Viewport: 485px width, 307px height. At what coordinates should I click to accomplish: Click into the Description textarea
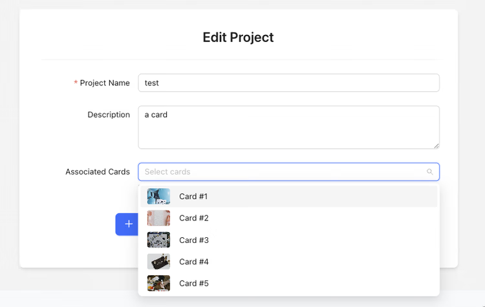click(x=288, y=127)
